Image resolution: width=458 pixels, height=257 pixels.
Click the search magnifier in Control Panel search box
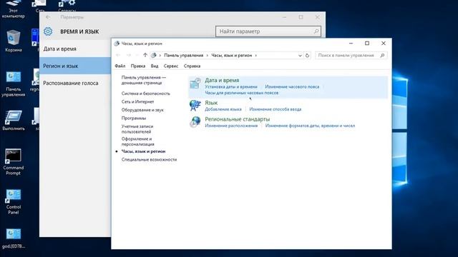tap(382, 56)
